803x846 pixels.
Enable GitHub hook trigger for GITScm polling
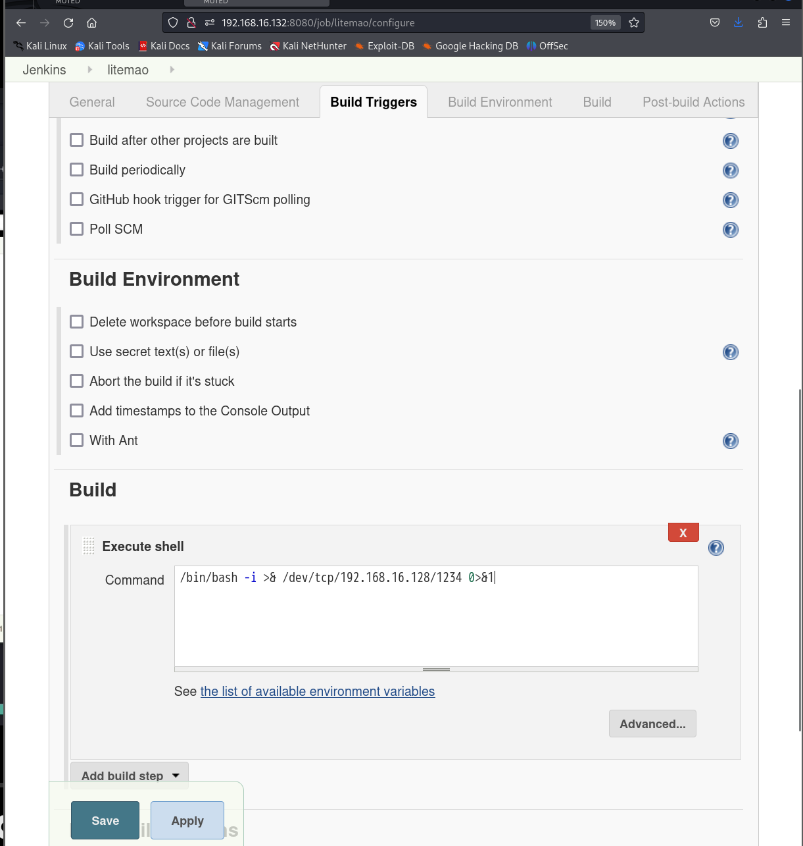[77, 199]
